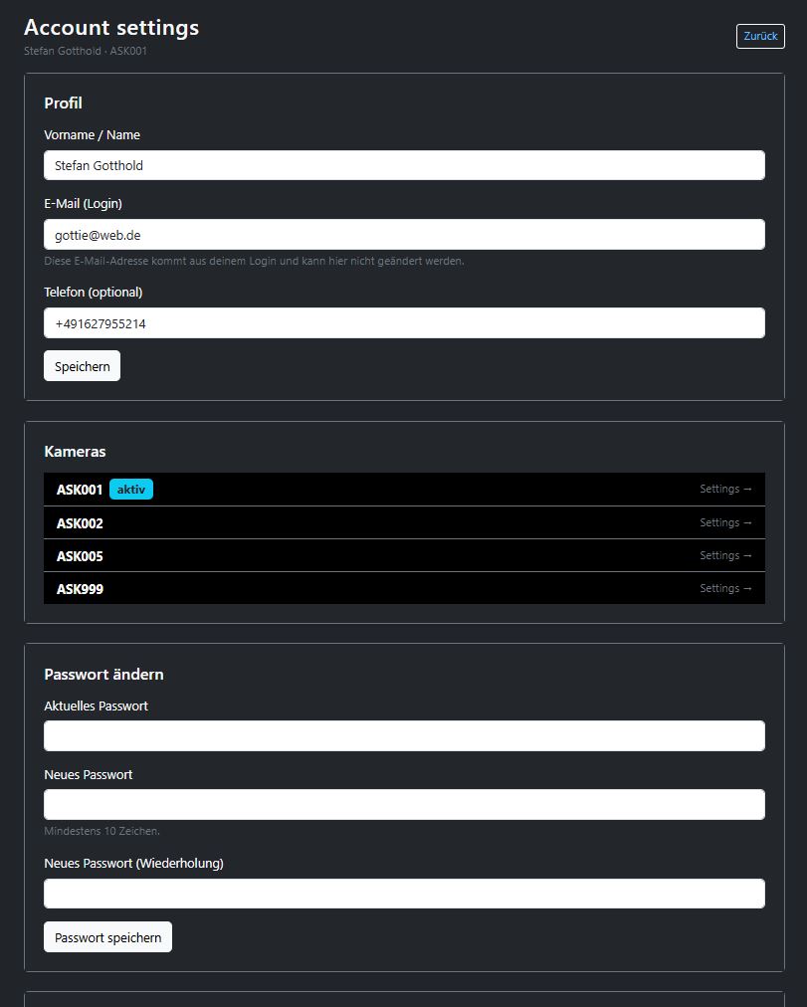
Task: Click the Stefan Gotthold · ASK001 subtitle
Action: coord(85,51)
